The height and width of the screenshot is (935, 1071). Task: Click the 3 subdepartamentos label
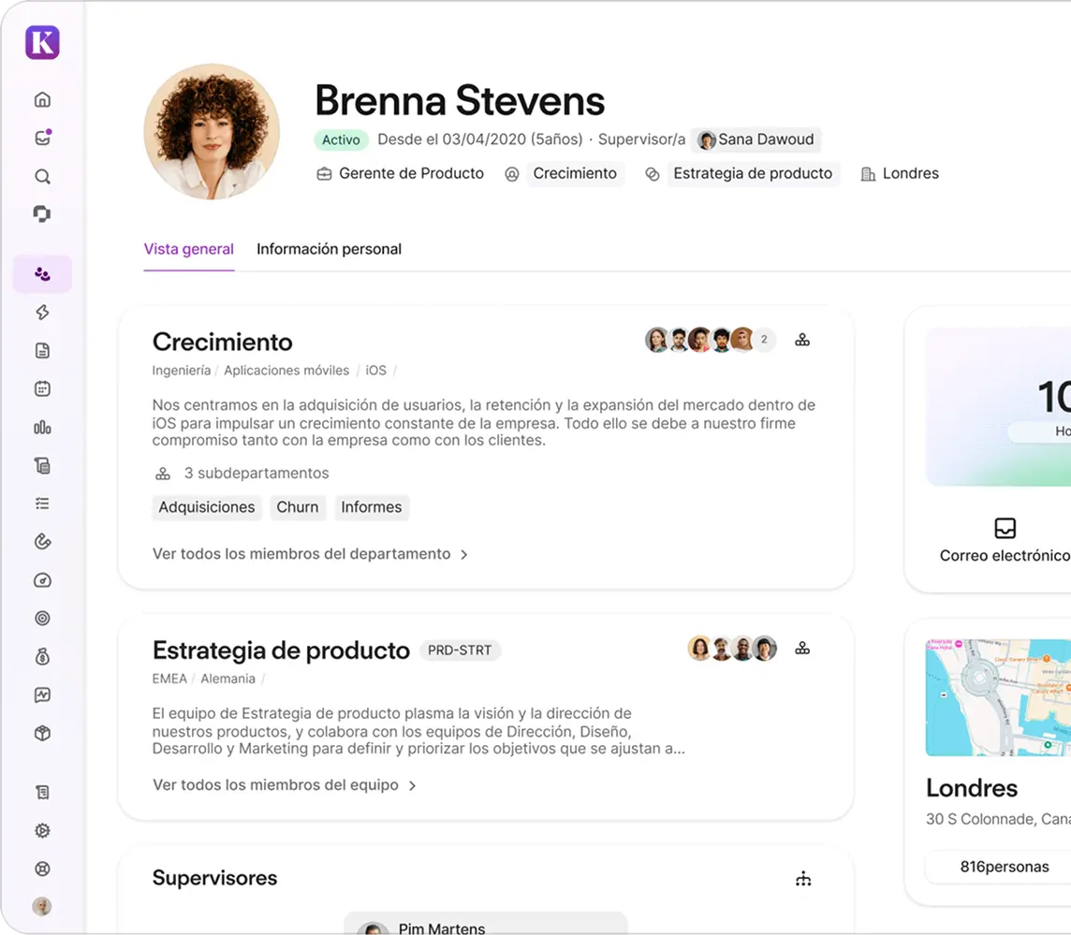[x=242, y=474]
